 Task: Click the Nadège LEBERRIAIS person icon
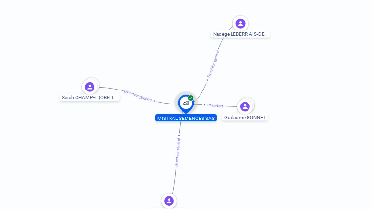[x=240, y=23]
